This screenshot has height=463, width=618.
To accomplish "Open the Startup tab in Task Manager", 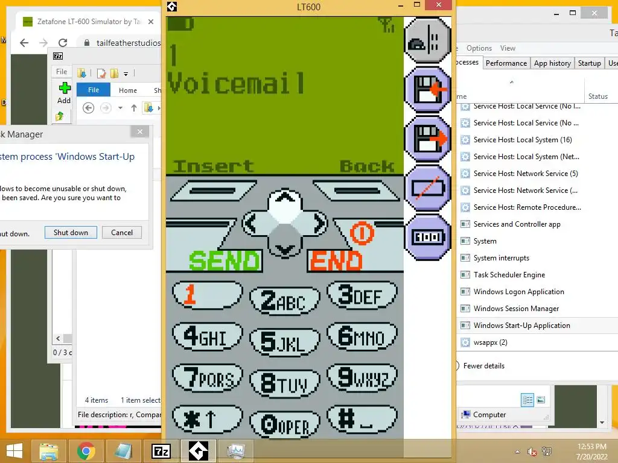I will point(589,63).
